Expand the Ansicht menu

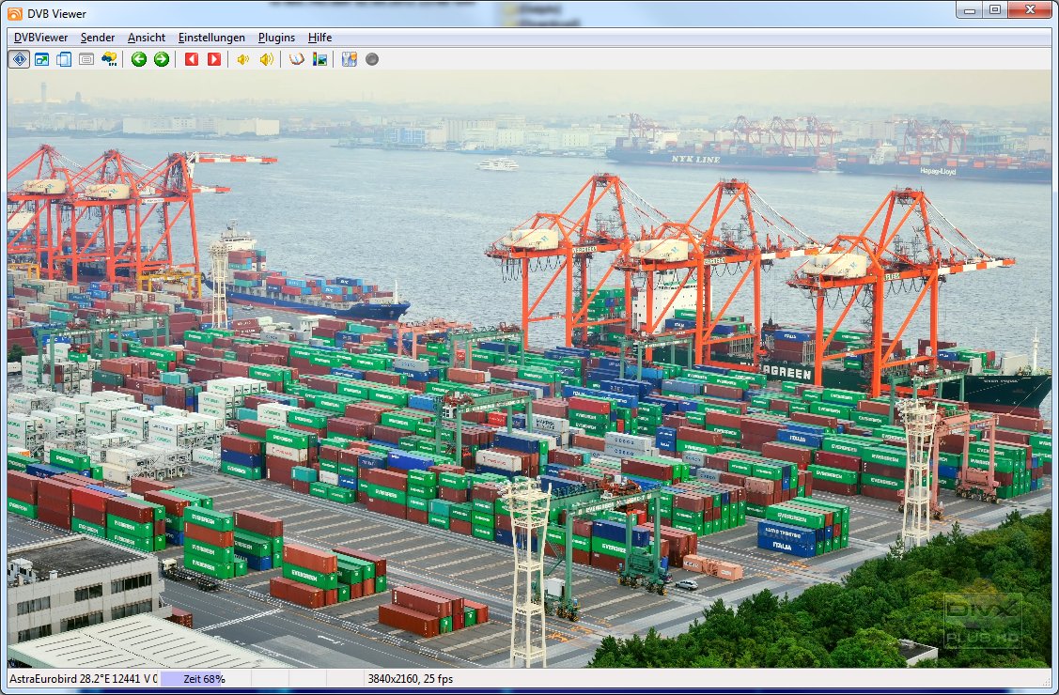147,38
